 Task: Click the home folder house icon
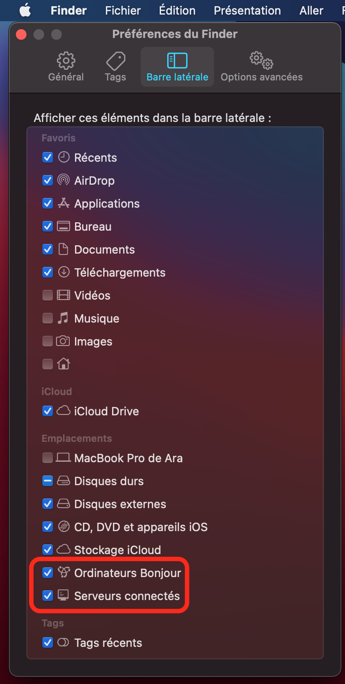coord(64,364)
